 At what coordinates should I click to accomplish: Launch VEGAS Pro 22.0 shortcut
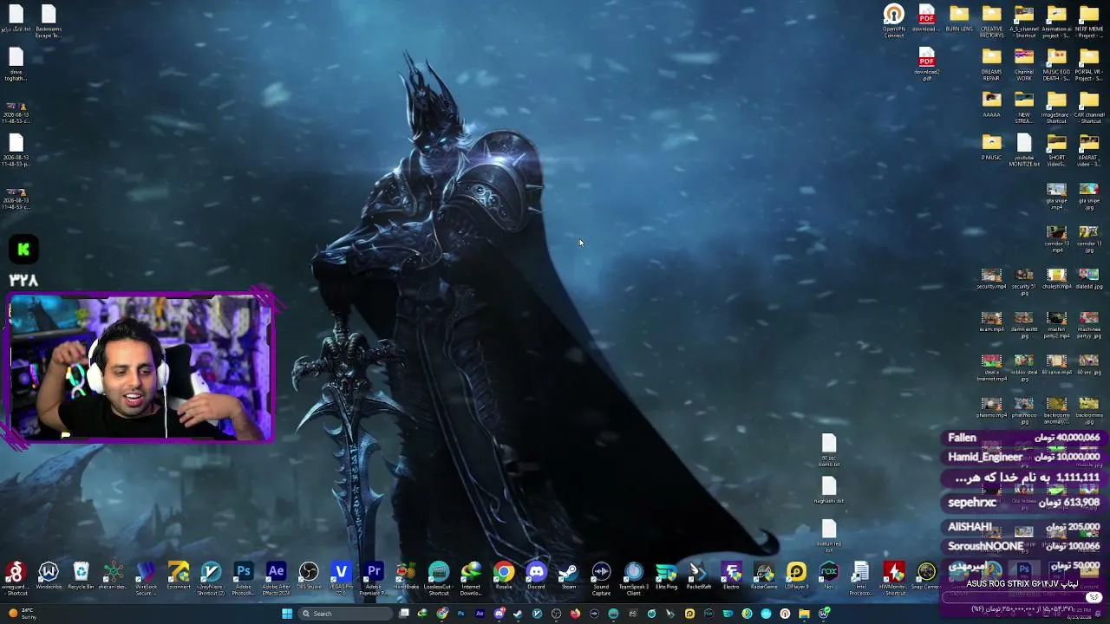[341, 578]
